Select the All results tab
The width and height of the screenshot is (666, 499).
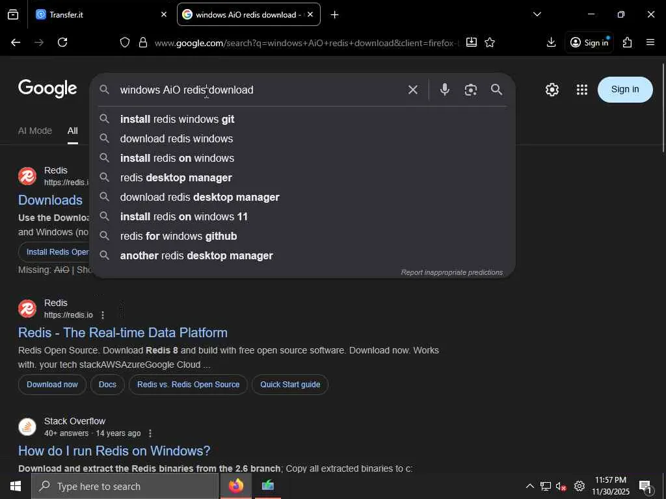coord(73,131)
